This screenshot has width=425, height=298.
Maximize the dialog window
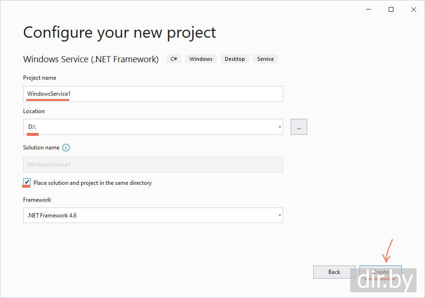click(391, 9)
